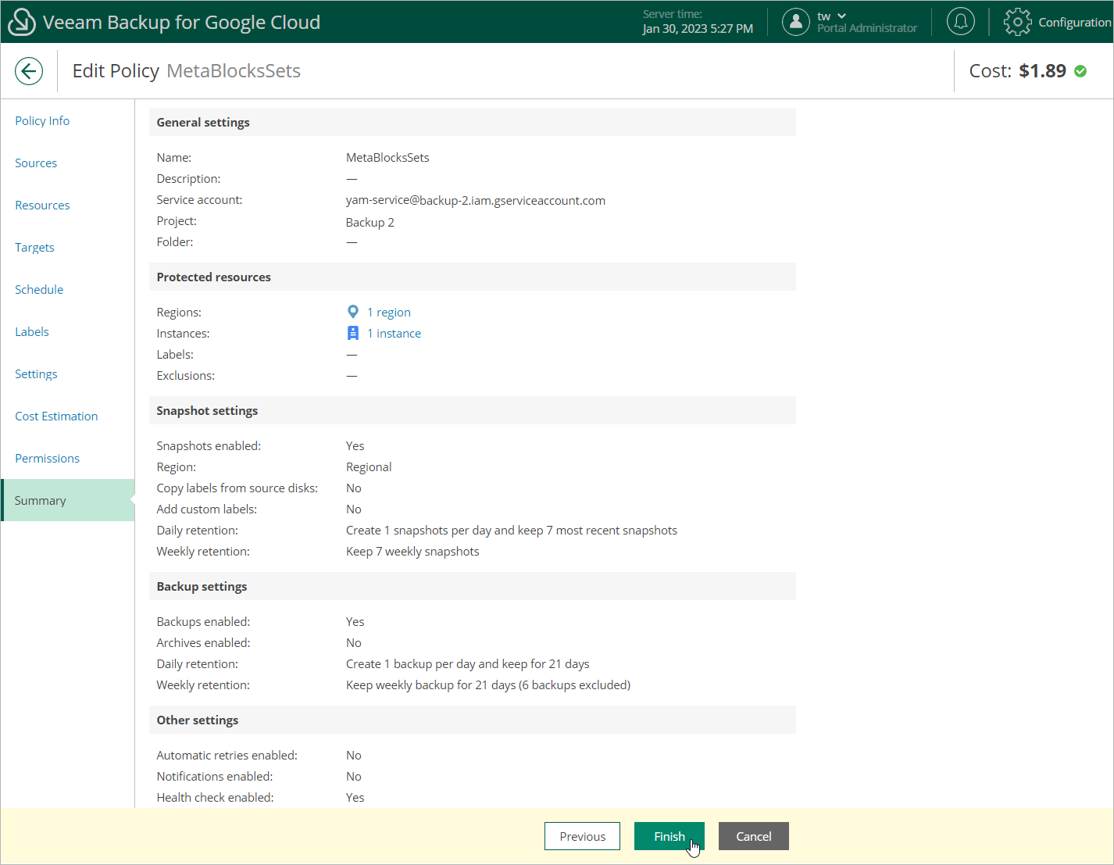Open the Settings step
This screenshot has height=865, width=1114.
point(36,374)
